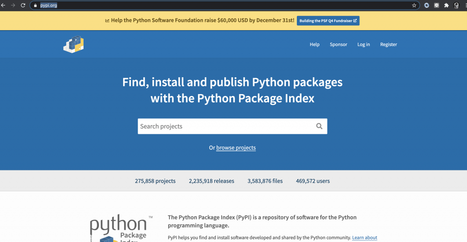Click the 2,235,918 releases statistic
467x242 pixels.
(x=212, y=181)
